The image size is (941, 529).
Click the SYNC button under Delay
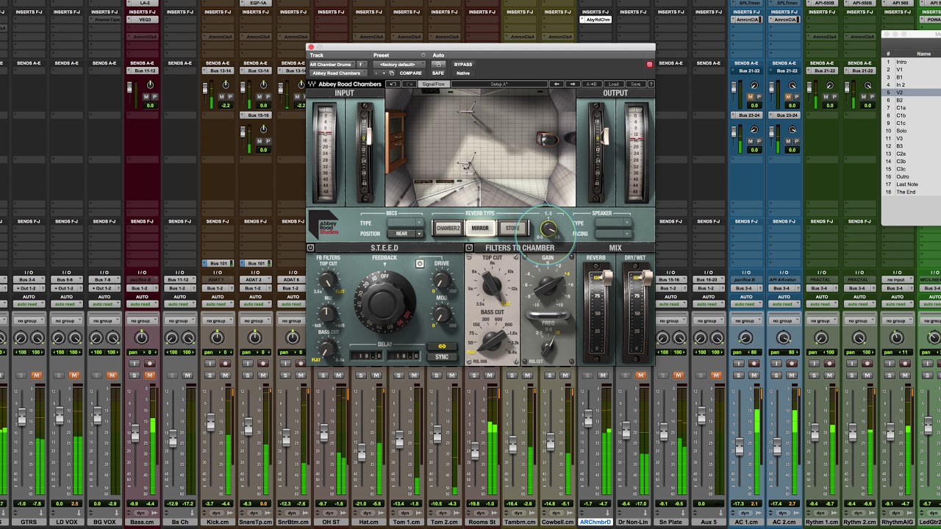(442, 357)
